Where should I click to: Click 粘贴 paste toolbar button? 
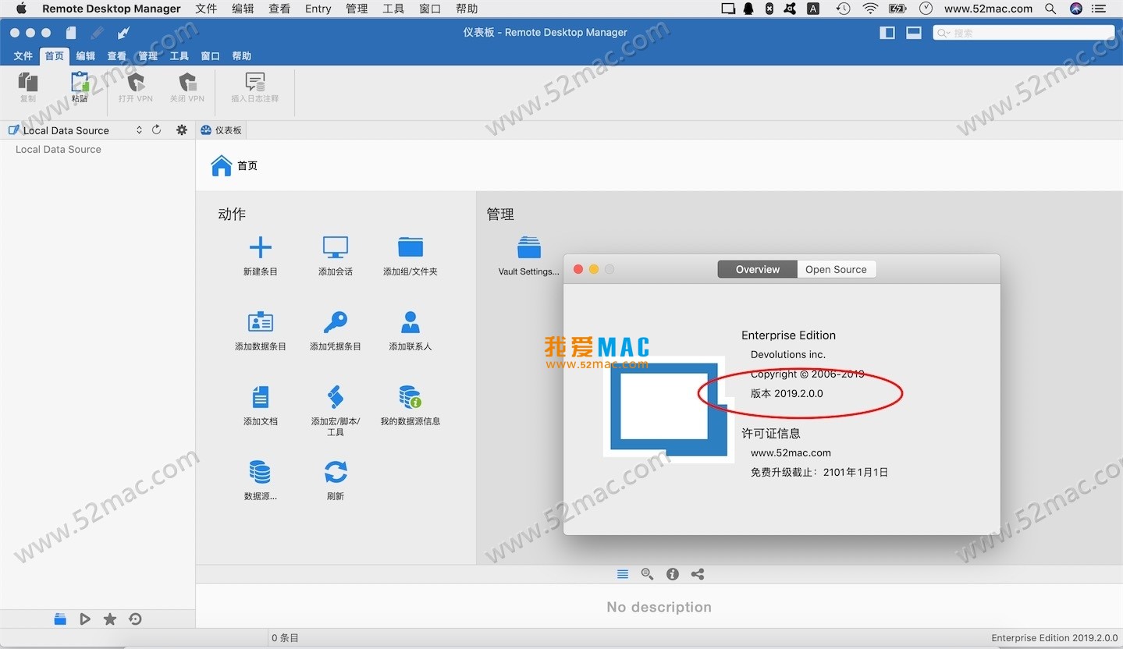(80, 87)
